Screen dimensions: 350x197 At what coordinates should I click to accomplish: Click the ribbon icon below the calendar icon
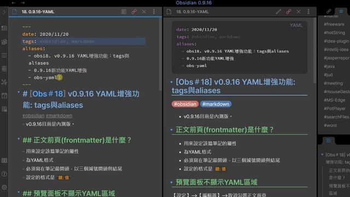pyautogui.click(x=4, y=109)
